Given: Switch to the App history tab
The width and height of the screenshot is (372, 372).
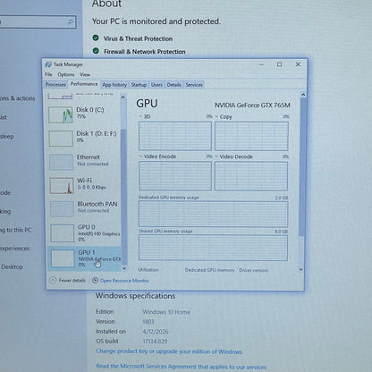Looking at the screenshot, I should pos(114,85).
